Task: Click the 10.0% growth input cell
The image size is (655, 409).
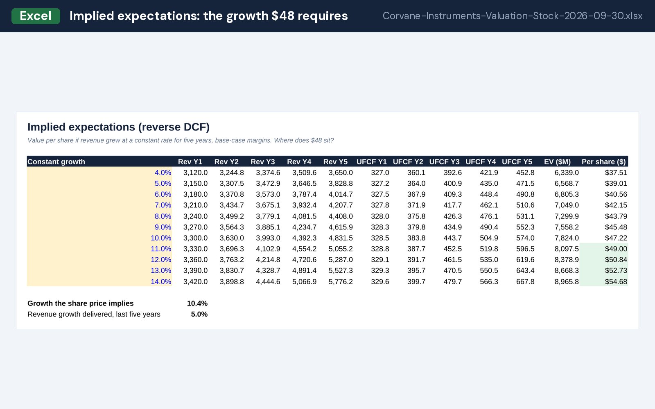Action: 99,238
